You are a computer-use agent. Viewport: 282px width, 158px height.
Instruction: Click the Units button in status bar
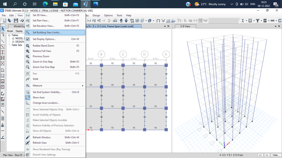[x=276, y=155]
